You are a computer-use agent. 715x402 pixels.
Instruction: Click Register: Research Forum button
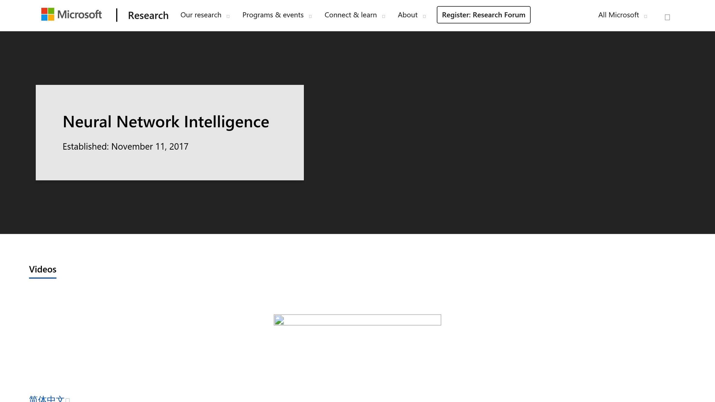(484, 15)
